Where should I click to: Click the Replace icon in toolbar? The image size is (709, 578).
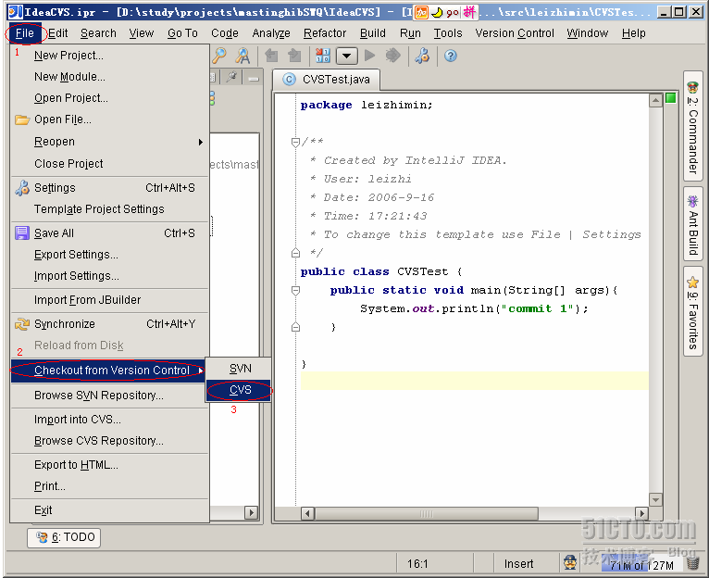tap(243, 56)
